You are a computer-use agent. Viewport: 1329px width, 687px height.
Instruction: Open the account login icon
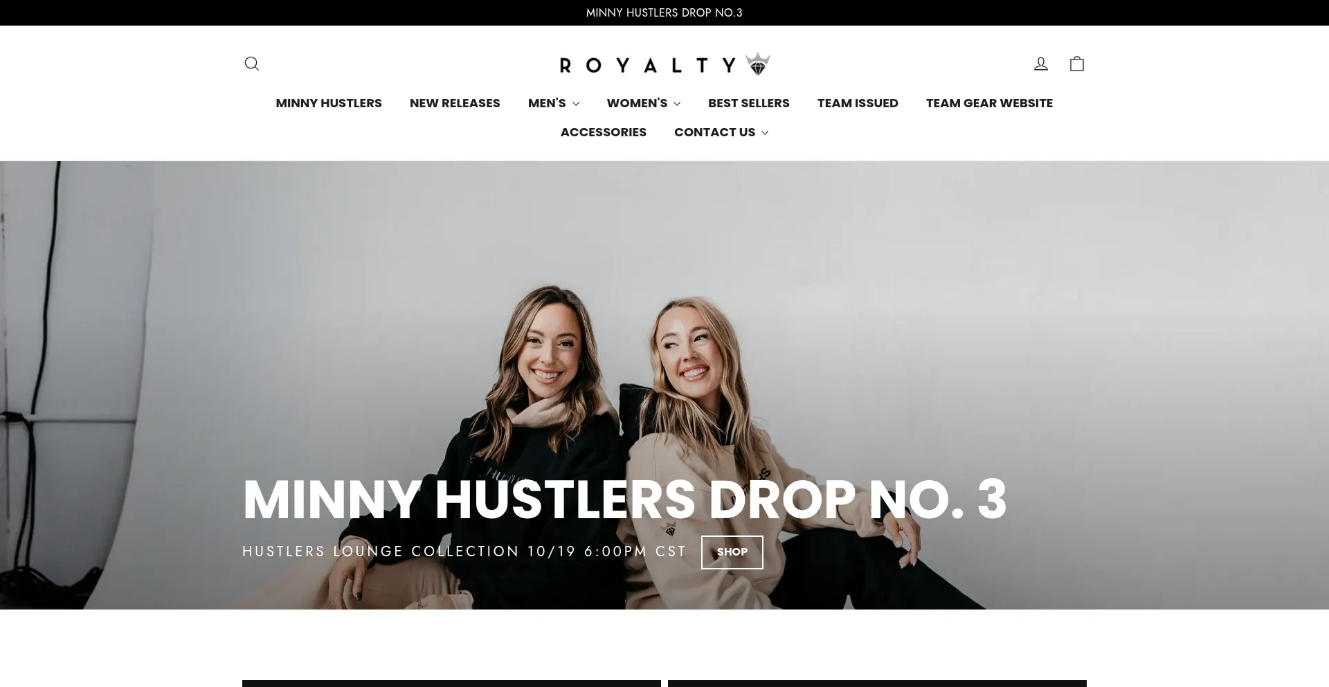[1040, 64]
